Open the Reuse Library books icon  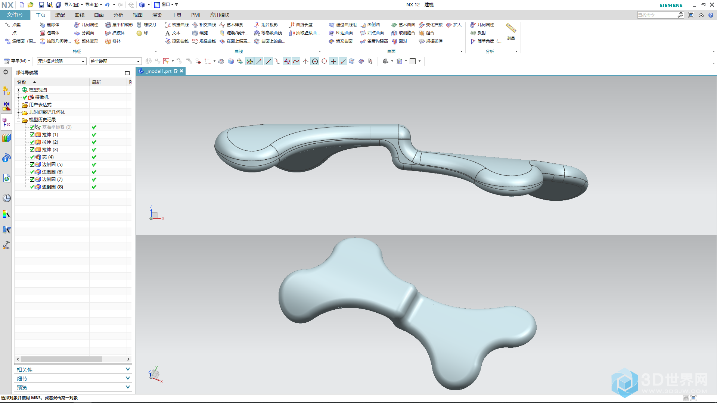[x=6, y=138]
